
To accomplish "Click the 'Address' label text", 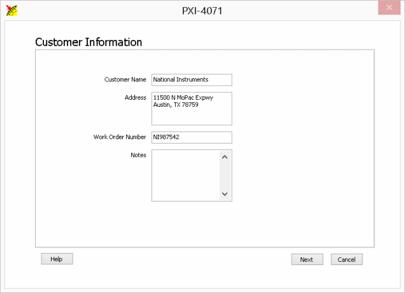I will coord(135,98).
